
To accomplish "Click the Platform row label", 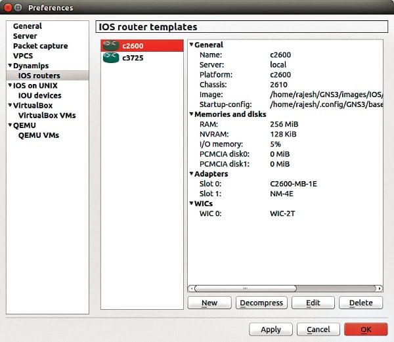I will coord(216,75).
